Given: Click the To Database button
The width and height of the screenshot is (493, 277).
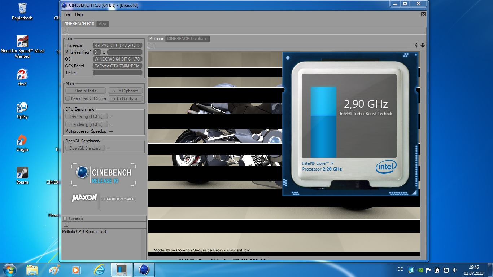Looking at the screenshot, I should click(x=125, y=99).
